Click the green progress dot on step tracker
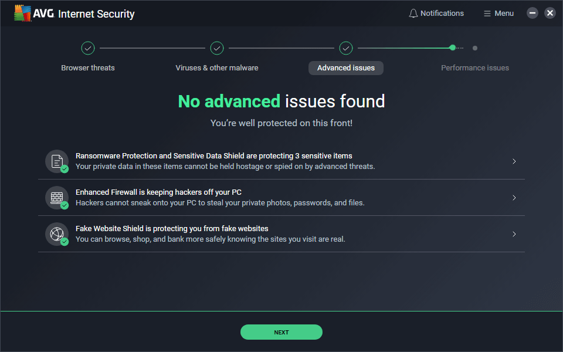This screenshot has width=563, height=352. (x=452, y=48)
